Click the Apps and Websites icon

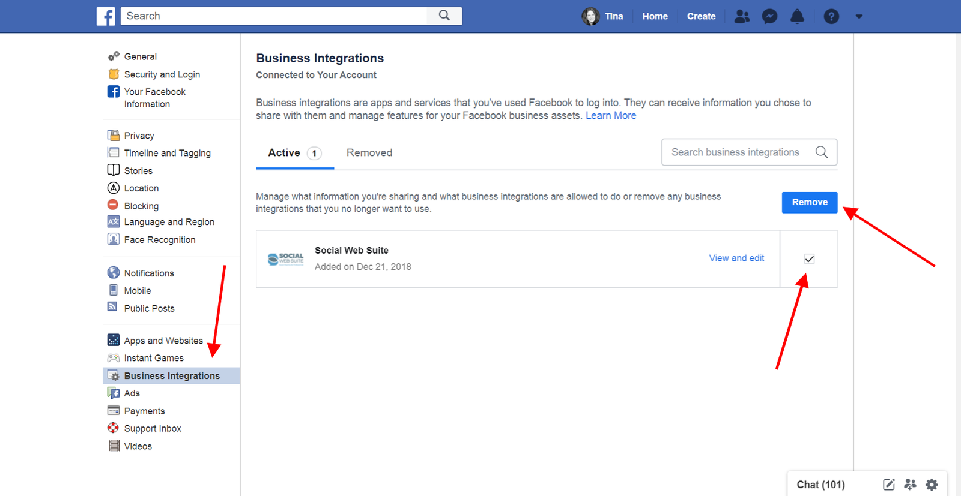[114, 340]
